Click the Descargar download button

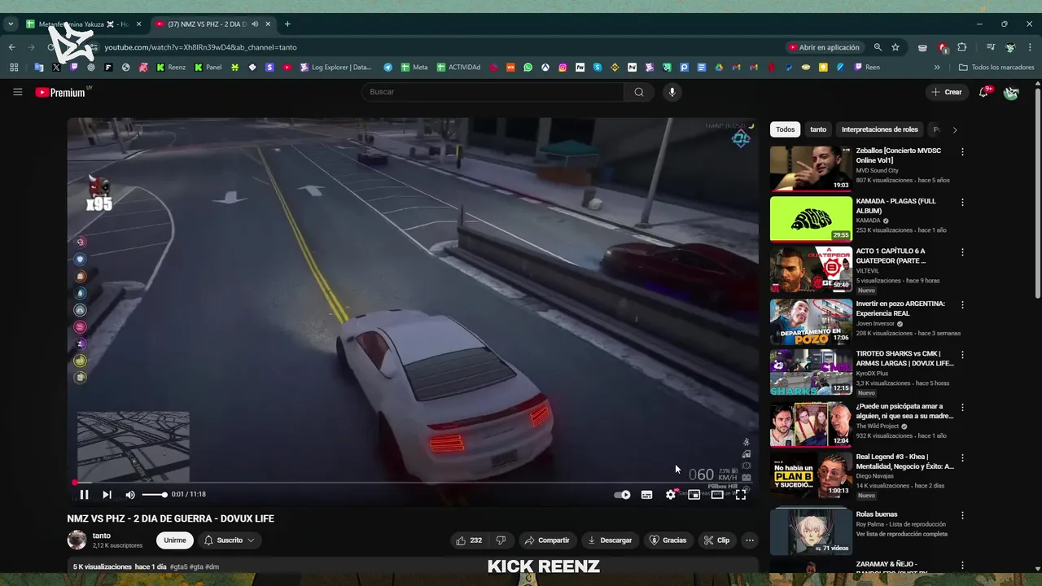point(610,540)
